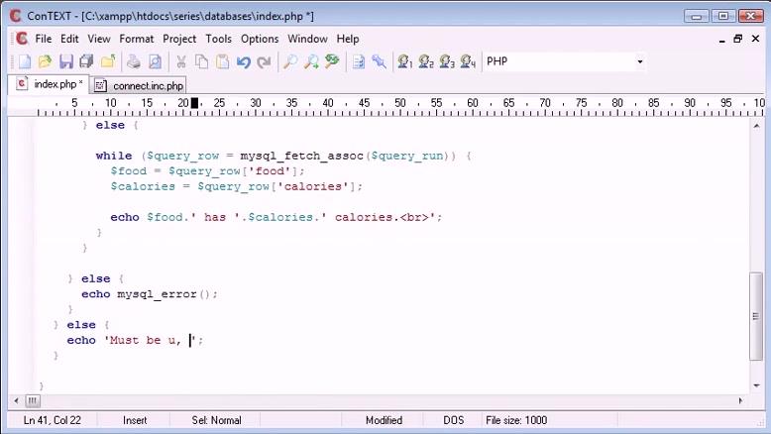Undo the last edit with the Undo arrow
The height and width of the screenshot is (434, 771).
point(244,61)
